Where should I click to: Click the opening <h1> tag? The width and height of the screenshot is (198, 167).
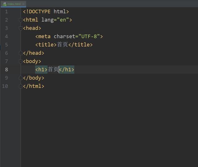(41, 69)
